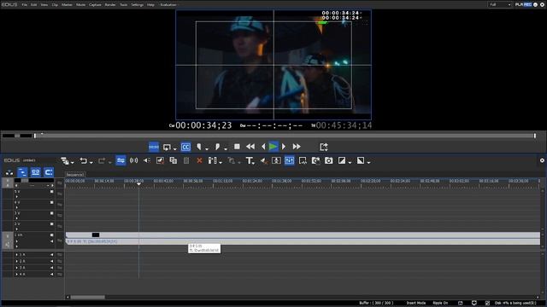
Task: Open the File menu
Action: coord(25,5)
